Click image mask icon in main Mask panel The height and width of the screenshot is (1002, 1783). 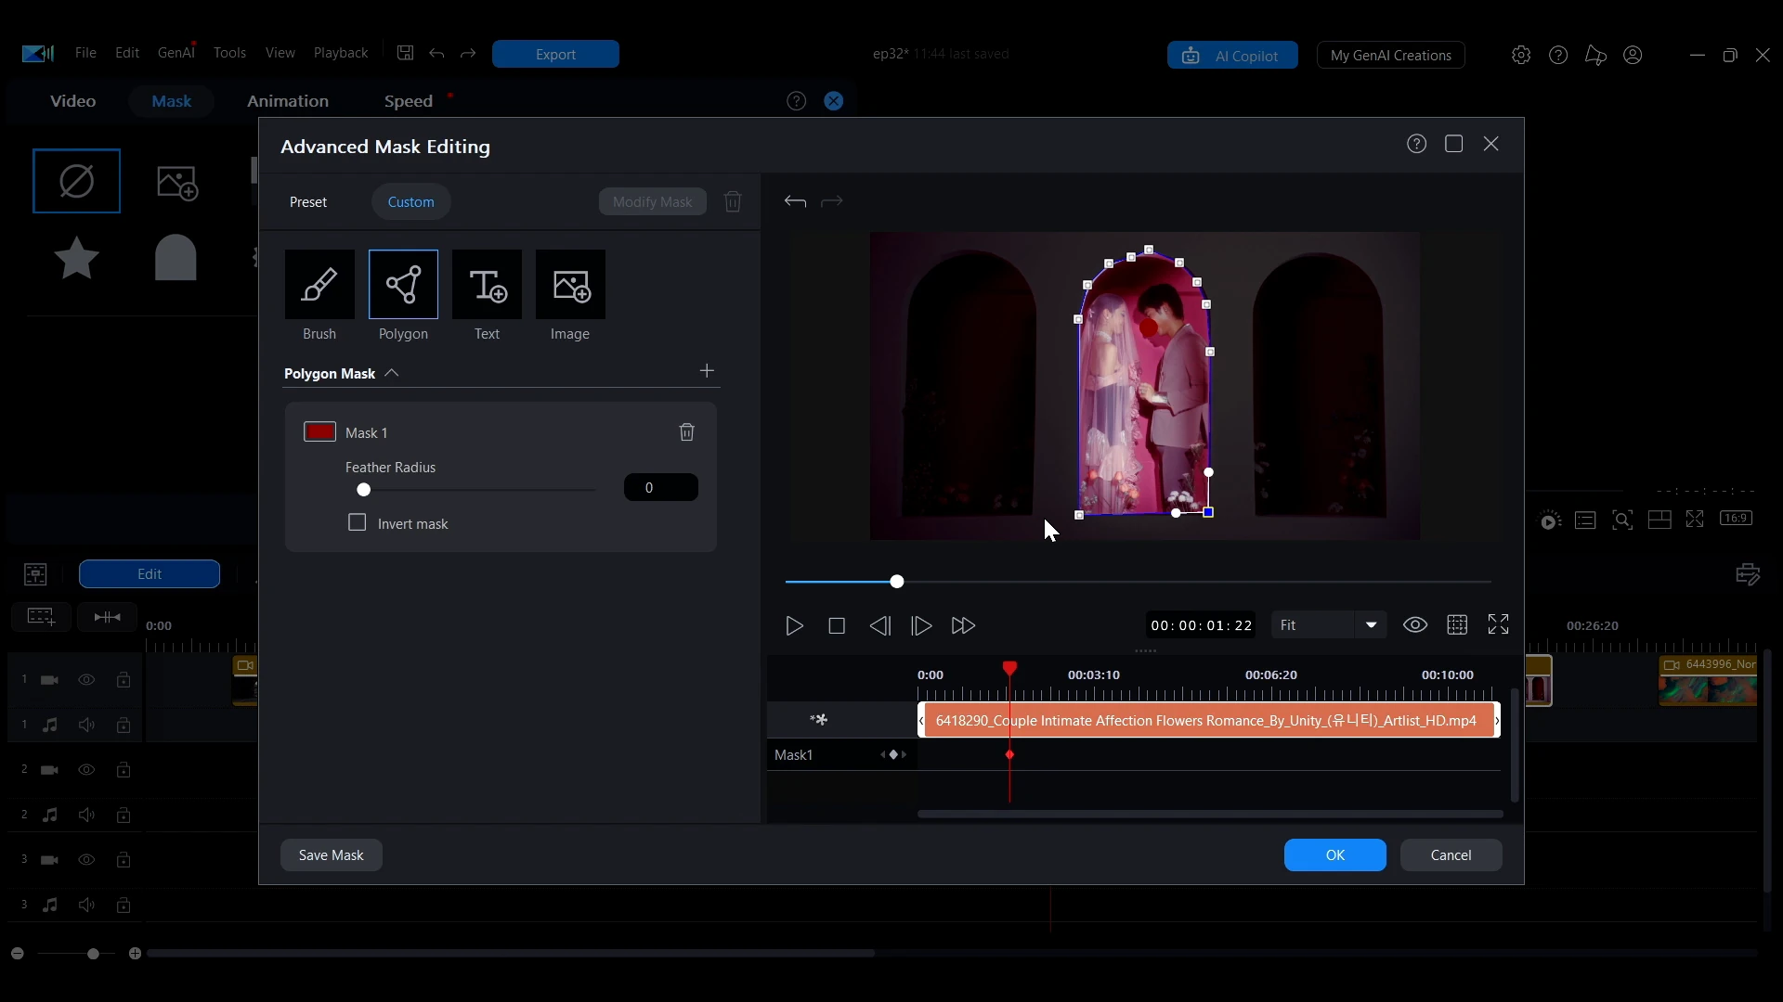177,183
